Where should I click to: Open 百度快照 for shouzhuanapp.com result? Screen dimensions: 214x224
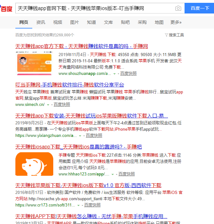coord(128,73)
